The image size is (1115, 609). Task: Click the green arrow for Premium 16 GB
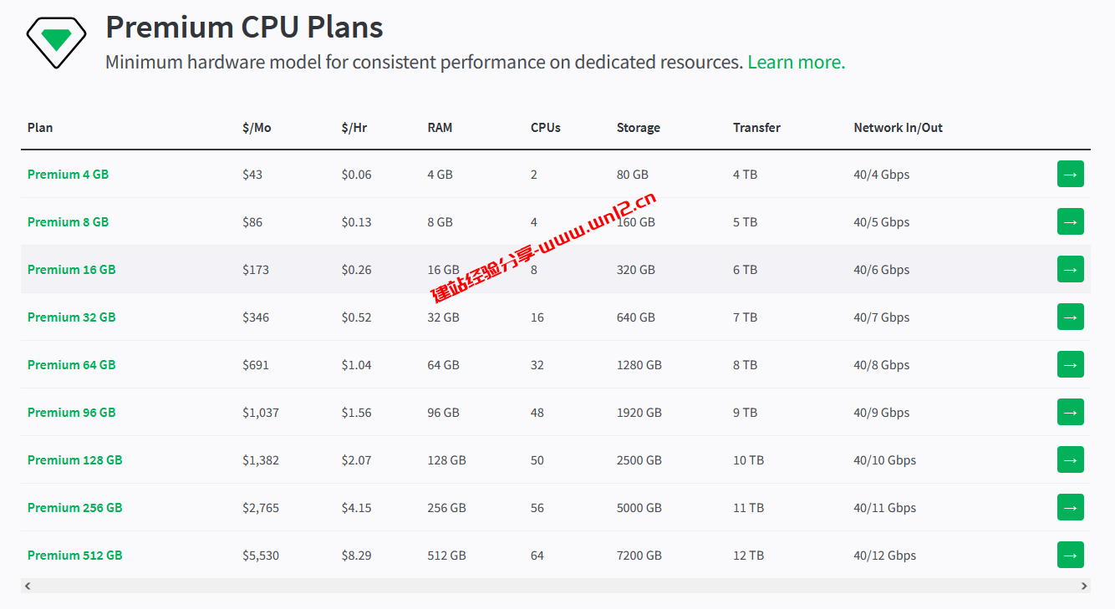click(x=1070, y=269)
